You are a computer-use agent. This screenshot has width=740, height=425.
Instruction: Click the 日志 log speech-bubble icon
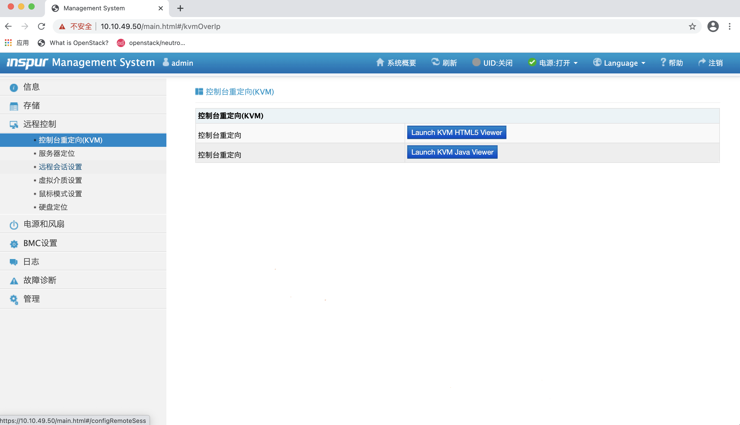click(x=14, y=262)
